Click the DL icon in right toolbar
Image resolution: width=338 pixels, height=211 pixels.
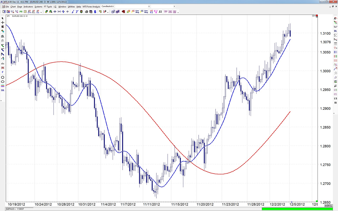click(x=336, y=31)
